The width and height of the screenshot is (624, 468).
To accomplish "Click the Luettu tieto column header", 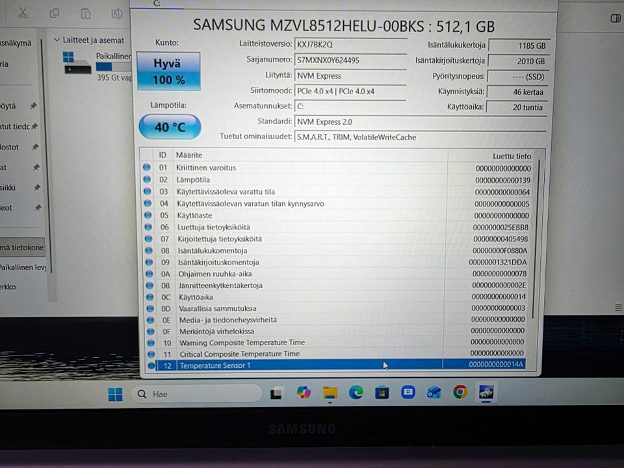I will click(491, 155).
